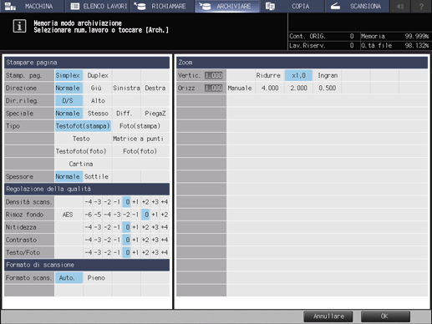Image resolution: width=432 pixels, height=324 pixels.
Task: Select Manuale zoom mode
Action: (x=241, y=88)
